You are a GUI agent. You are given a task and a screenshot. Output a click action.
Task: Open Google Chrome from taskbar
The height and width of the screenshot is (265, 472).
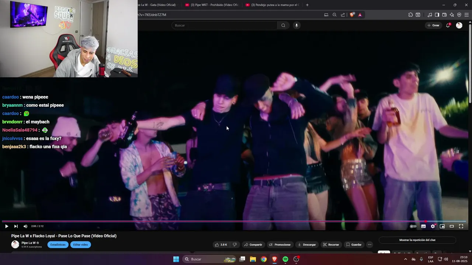coord(264,259)
